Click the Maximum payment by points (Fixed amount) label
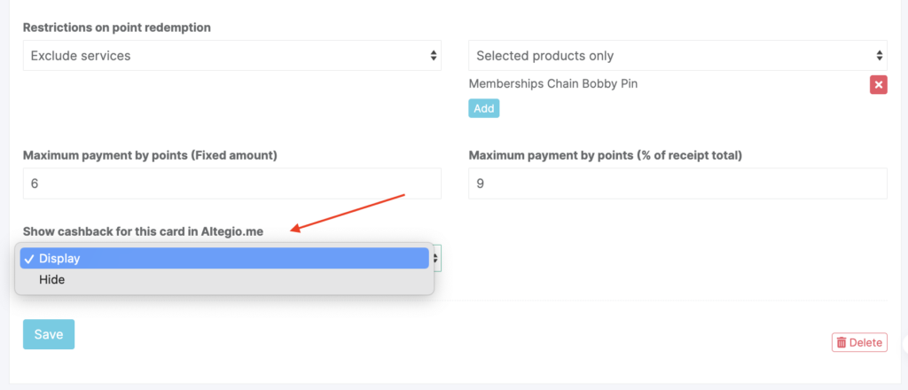The width and height of the screenshot is (908, 390). (150, 155)
